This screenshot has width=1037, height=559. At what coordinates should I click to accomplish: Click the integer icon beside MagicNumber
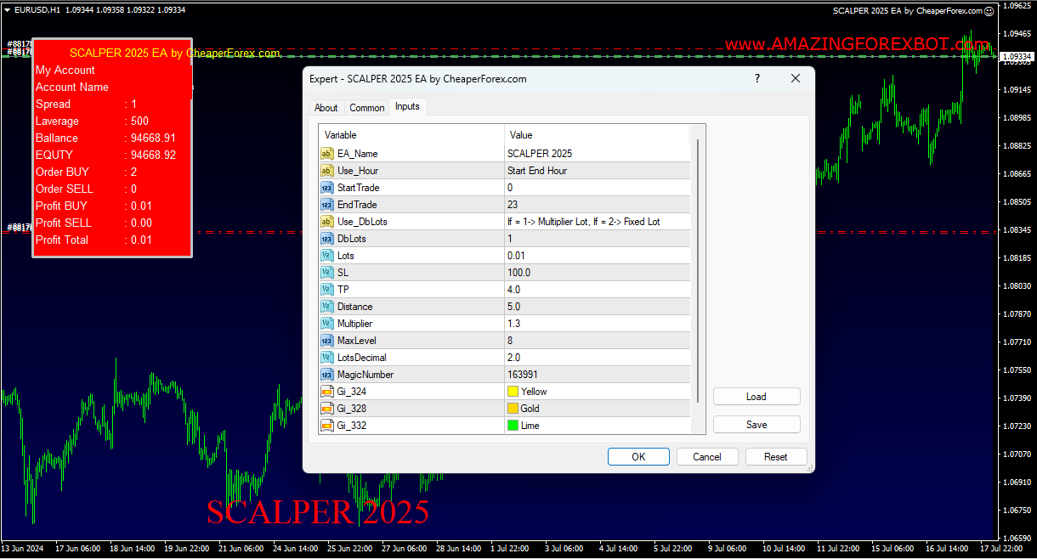click(327, 375)
